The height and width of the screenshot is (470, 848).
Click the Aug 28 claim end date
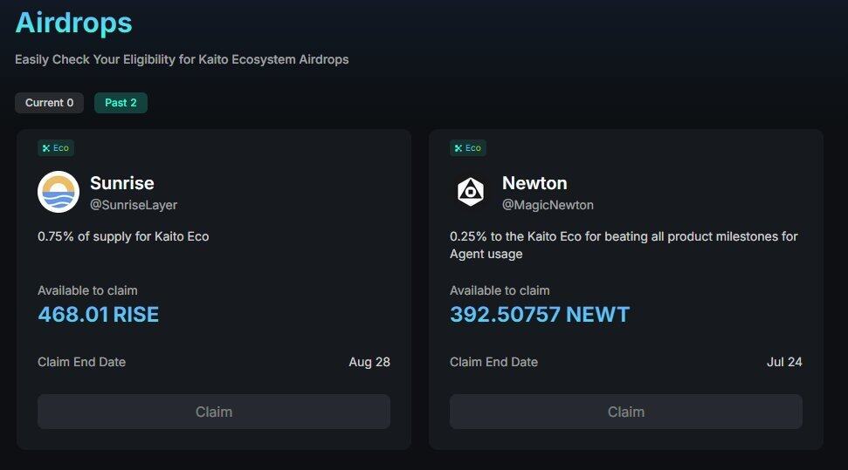pos(369,362)
